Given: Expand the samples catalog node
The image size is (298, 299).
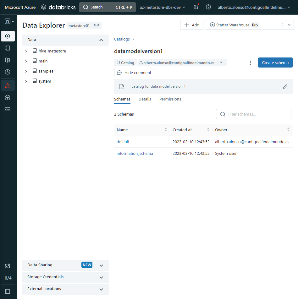Looking at the screenshot, I should point(26,71).
